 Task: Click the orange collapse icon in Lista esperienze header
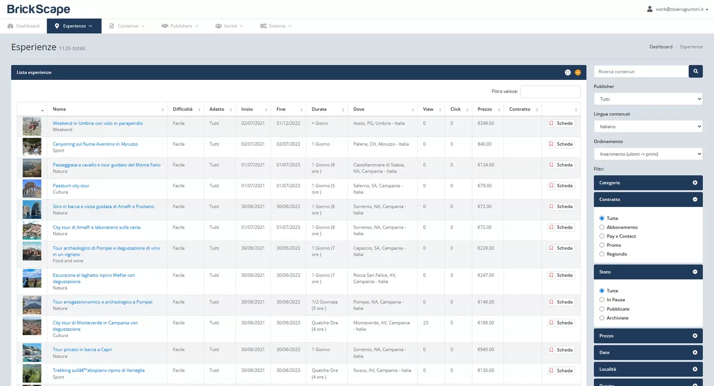coord(578,72)
